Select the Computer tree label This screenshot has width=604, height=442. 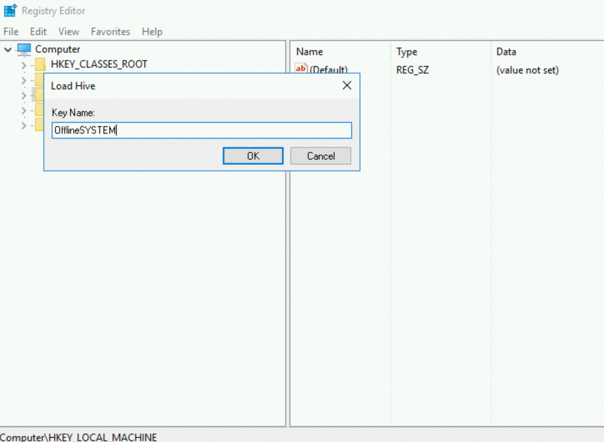58,49
